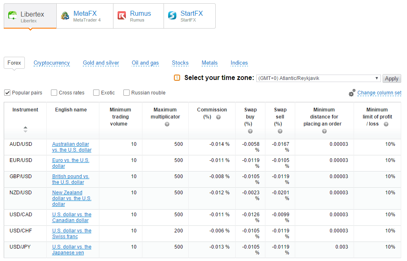Open the Commission column help icon

pyautogui.click(x=219, y=116)
